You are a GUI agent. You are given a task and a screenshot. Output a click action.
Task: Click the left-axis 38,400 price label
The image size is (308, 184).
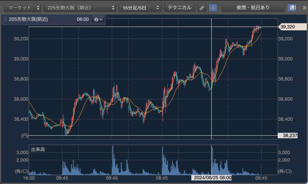click(x=21, y=119)
